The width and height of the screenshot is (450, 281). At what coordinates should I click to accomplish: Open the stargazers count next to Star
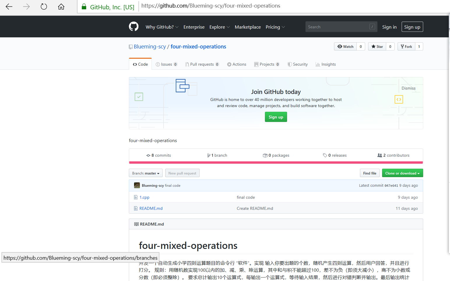390,46
